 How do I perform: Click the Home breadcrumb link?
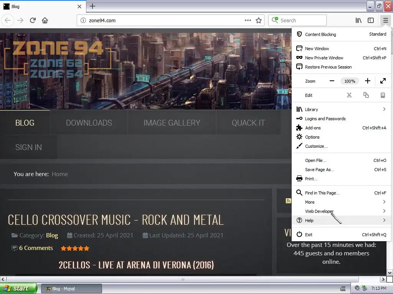pos(59,174)
